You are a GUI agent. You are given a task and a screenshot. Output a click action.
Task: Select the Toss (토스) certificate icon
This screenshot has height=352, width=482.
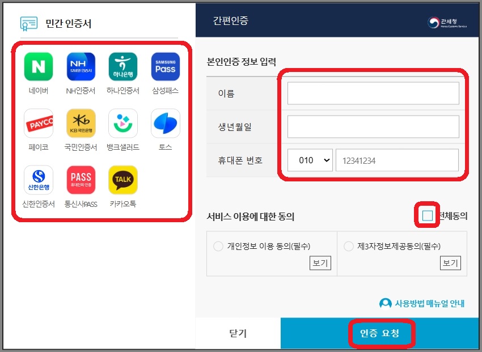[x=166, y=122]
